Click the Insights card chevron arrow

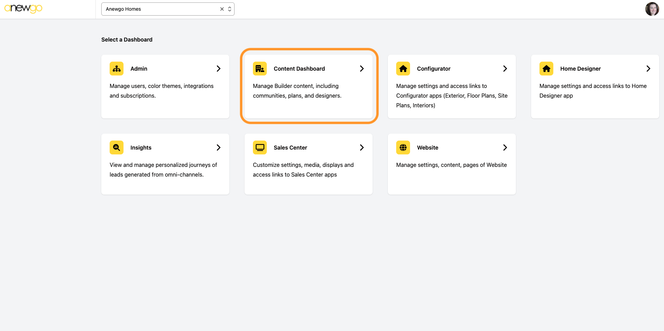tap(219, 147)
